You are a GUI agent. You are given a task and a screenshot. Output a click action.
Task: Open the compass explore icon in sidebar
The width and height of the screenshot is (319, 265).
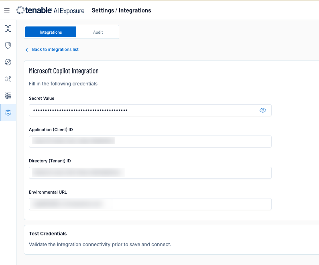coord(8,62)
